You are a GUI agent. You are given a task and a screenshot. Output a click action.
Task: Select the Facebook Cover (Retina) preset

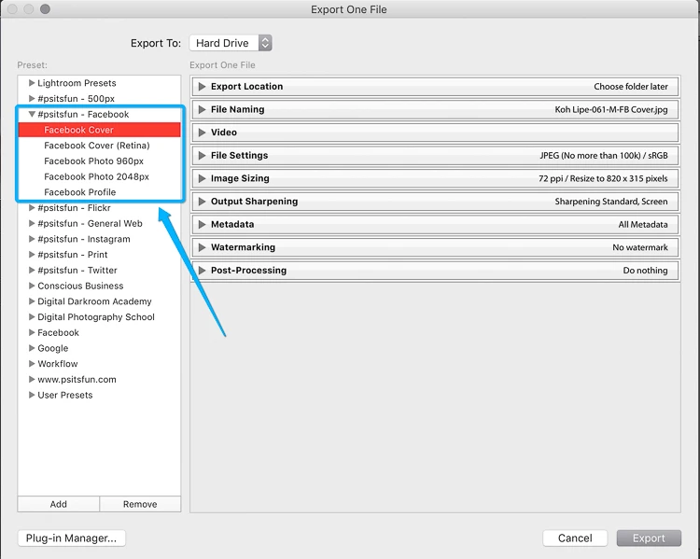coord(99,146)
